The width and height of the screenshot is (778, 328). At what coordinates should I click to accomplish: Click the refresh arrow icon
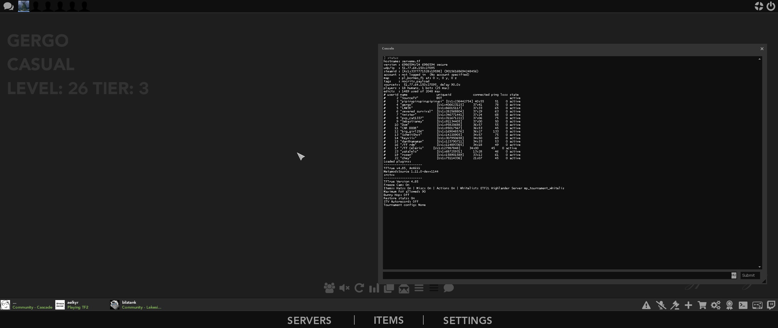pos(359,288)
